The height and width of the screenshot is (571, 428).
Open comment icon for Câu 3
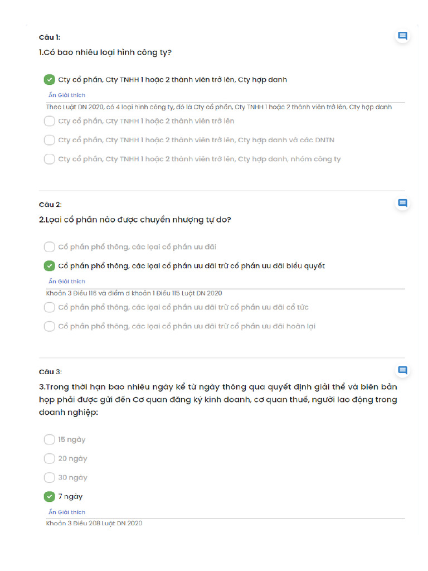click(402, 370)
